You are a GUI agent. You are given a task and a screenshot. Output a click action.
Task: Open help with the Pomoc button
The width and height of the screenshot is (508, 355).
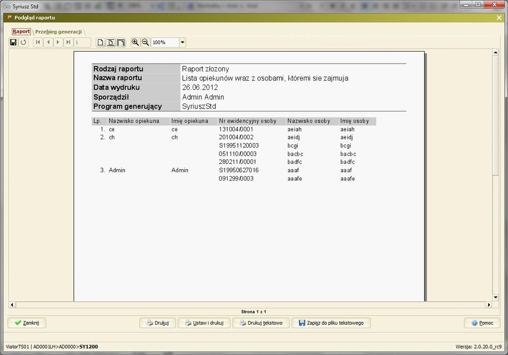[x=482, y=323]
